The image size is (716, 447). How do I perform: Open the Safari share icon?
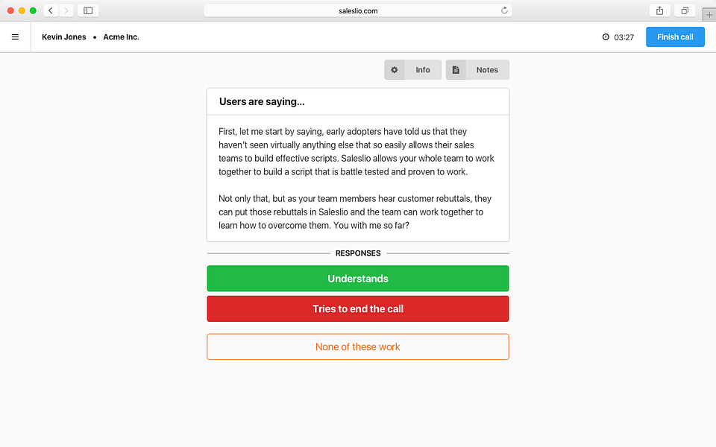(659, 10)
